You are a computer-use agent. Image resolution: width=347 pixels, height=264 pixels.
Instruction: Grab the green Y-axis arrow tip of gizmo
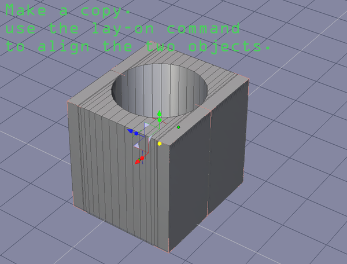click(160, 113)
